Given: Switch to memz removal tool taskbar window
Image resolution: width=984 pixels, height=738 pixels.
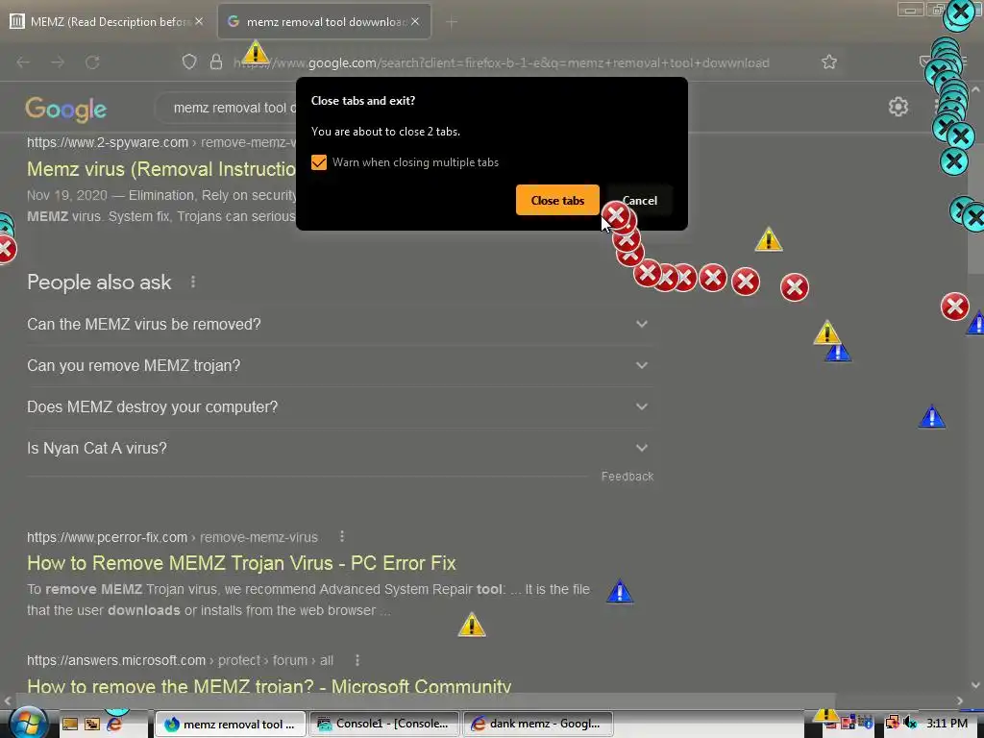Looking at the screenshot, I should [231, 725].
